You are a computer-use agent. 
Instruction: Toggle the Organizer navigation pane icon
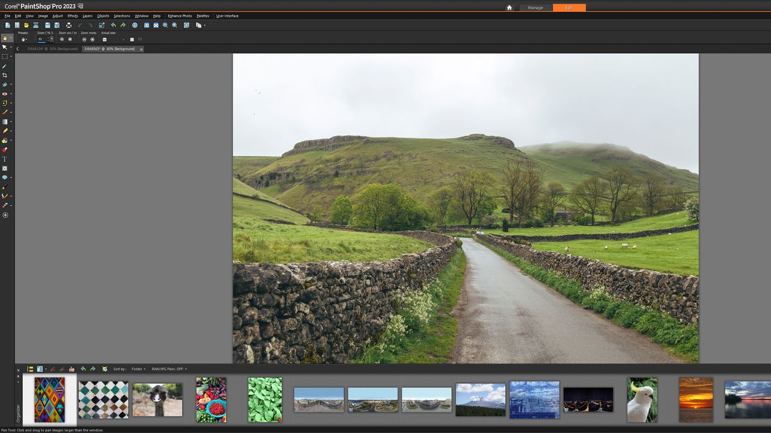pos(30,369)
